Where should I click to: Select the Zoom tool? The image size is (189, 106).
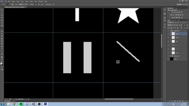[2, 59]
